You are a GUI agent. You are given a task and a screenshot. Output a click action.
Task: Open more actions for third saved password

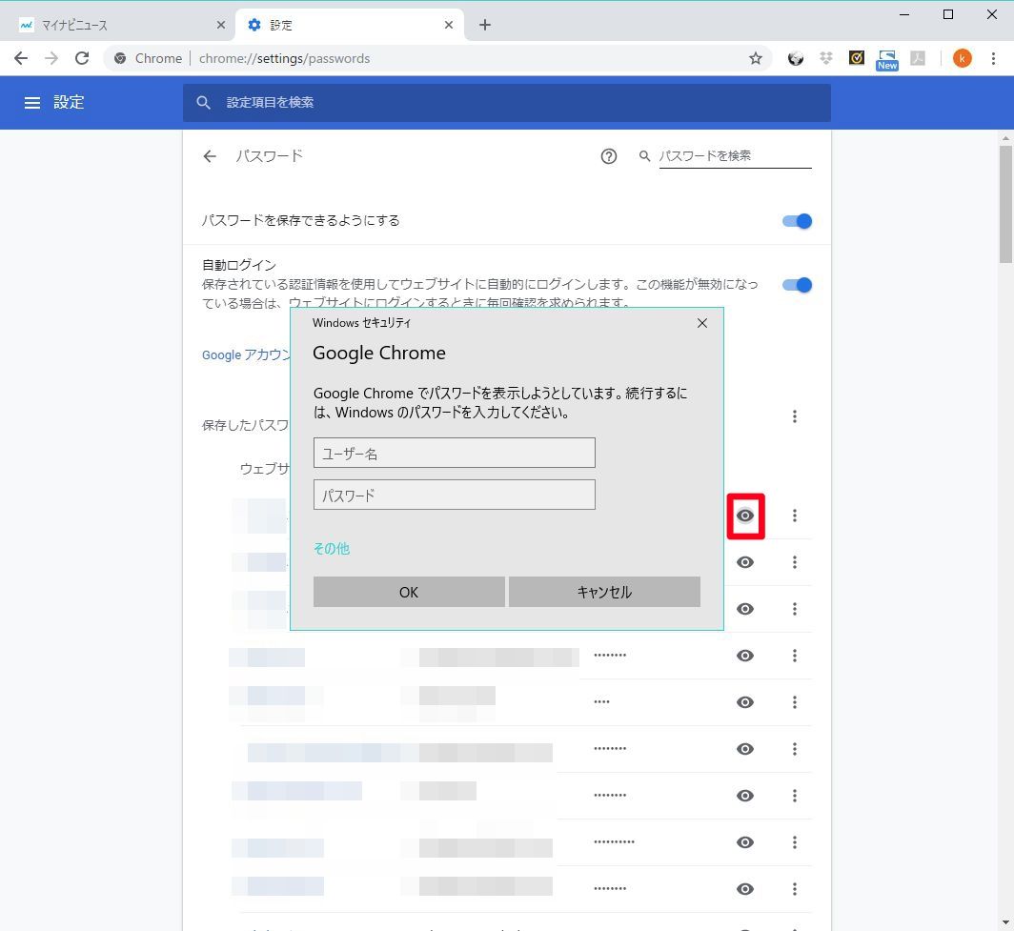coord(795,609)
